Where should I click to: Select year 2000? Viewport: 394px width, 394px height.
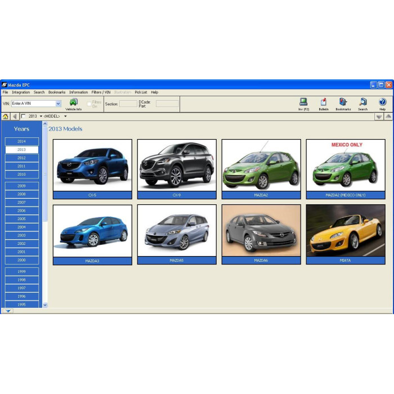point(21,260)
